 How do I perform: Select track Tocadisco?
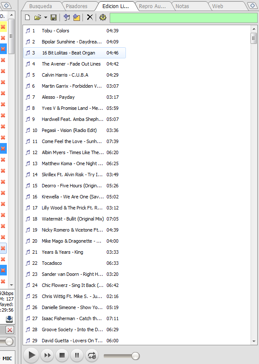pos(75,263)
